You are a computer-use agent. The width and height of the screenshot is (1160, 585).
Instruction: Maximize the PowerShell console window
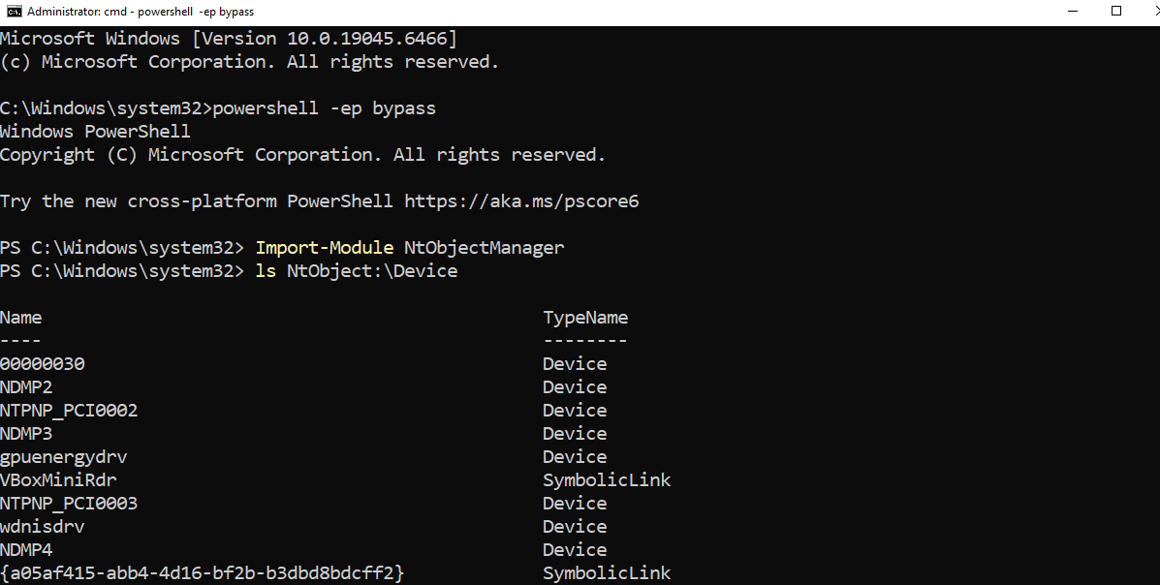click(x=1115, y=12)
